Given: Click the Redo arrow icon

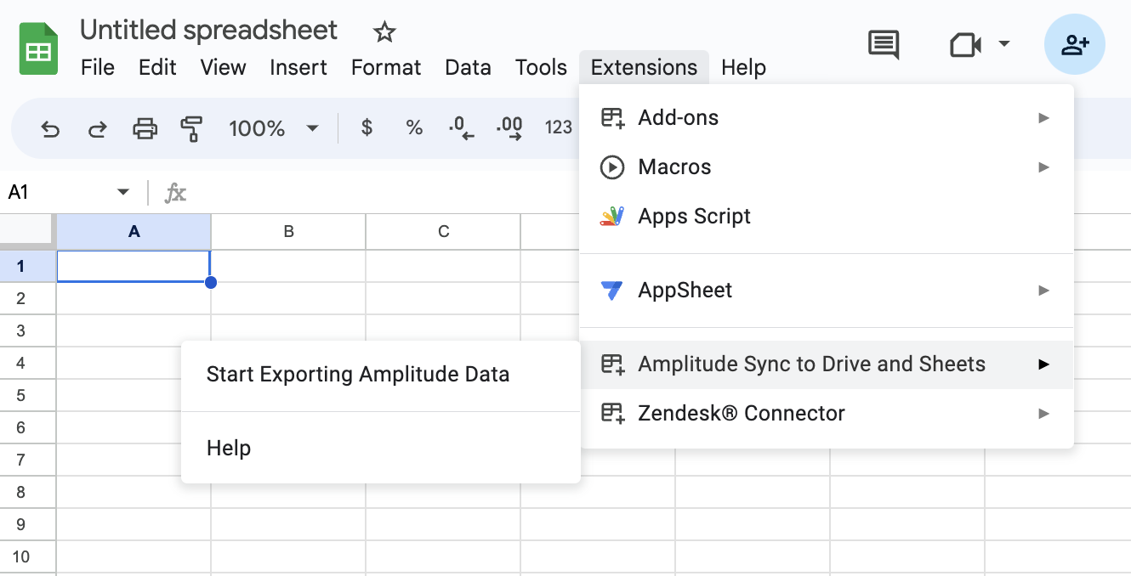Looking at the screenshot, I should (x=98, y=128).
